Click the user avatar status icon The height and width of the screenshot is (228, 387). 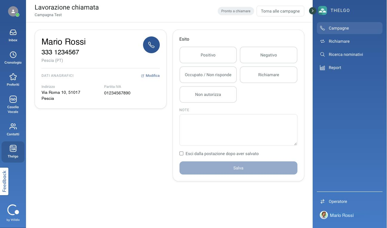point(13,11)
